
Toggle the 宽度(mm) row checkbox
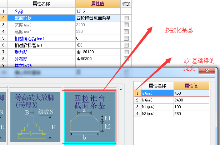[126, 25]
